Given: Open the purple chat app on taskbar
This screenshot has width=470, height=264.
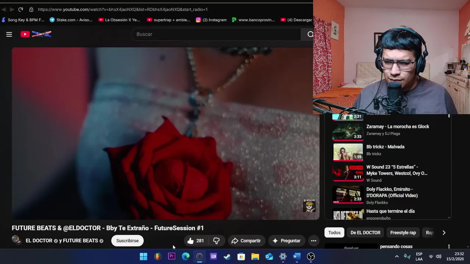Looking at the screenshot, I should (213, 256).
